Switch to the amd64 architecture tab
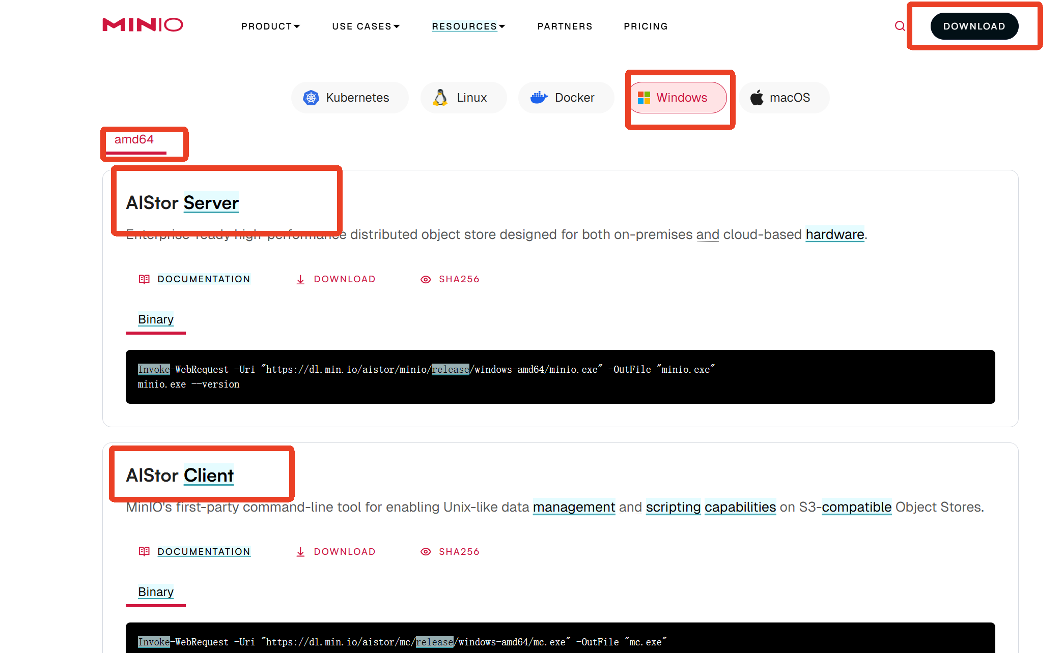Screen dimensions: 1063x653 point(134,139)
